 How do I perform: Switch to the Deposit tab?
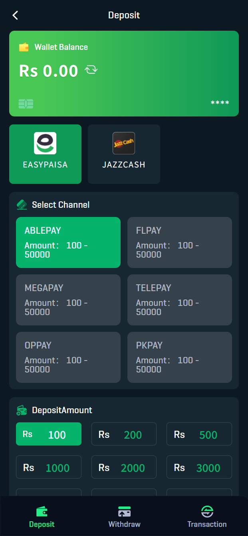tap(42, 517)
